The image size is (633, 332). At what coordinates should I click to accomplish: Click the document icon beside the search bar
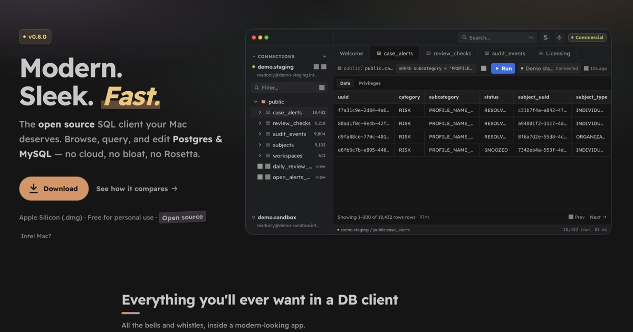click(x=545, y=37)
